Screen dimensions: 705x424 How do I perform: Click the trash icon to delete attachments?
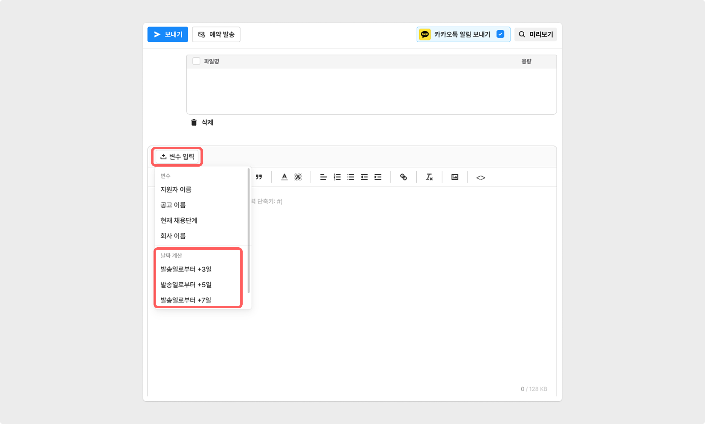[194, 122]
